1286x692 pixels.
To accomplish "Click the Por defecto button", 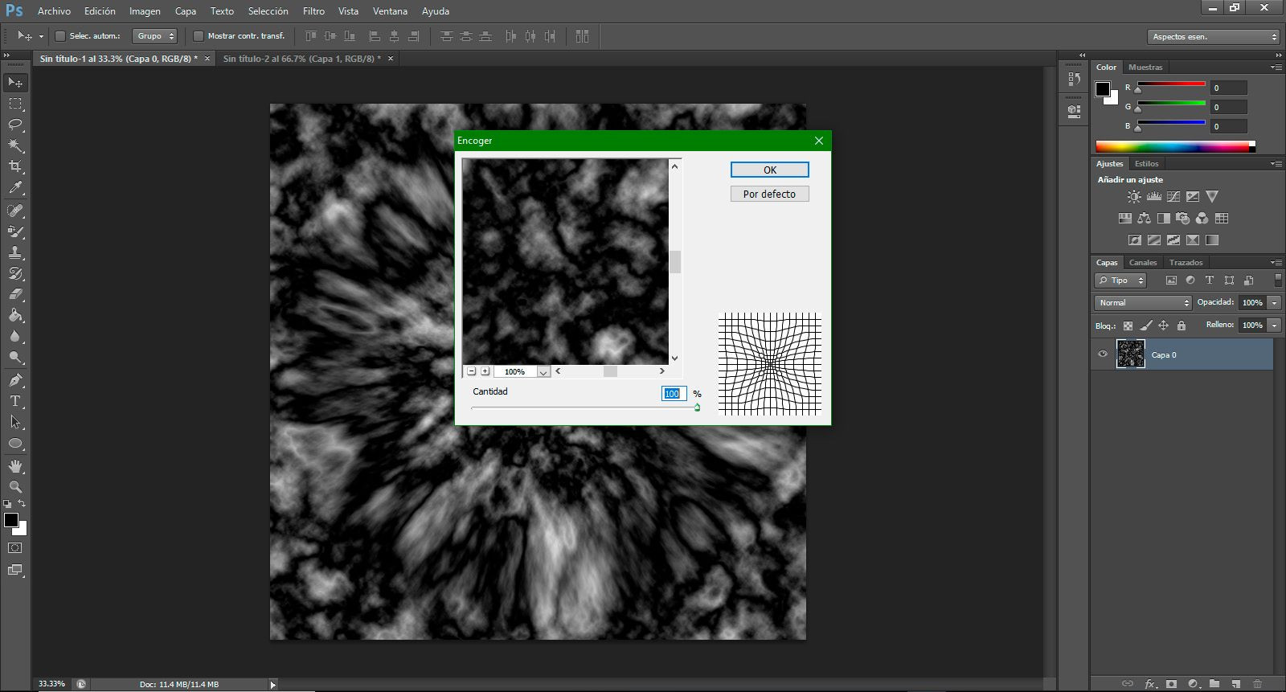I will [x=770, y=194].
